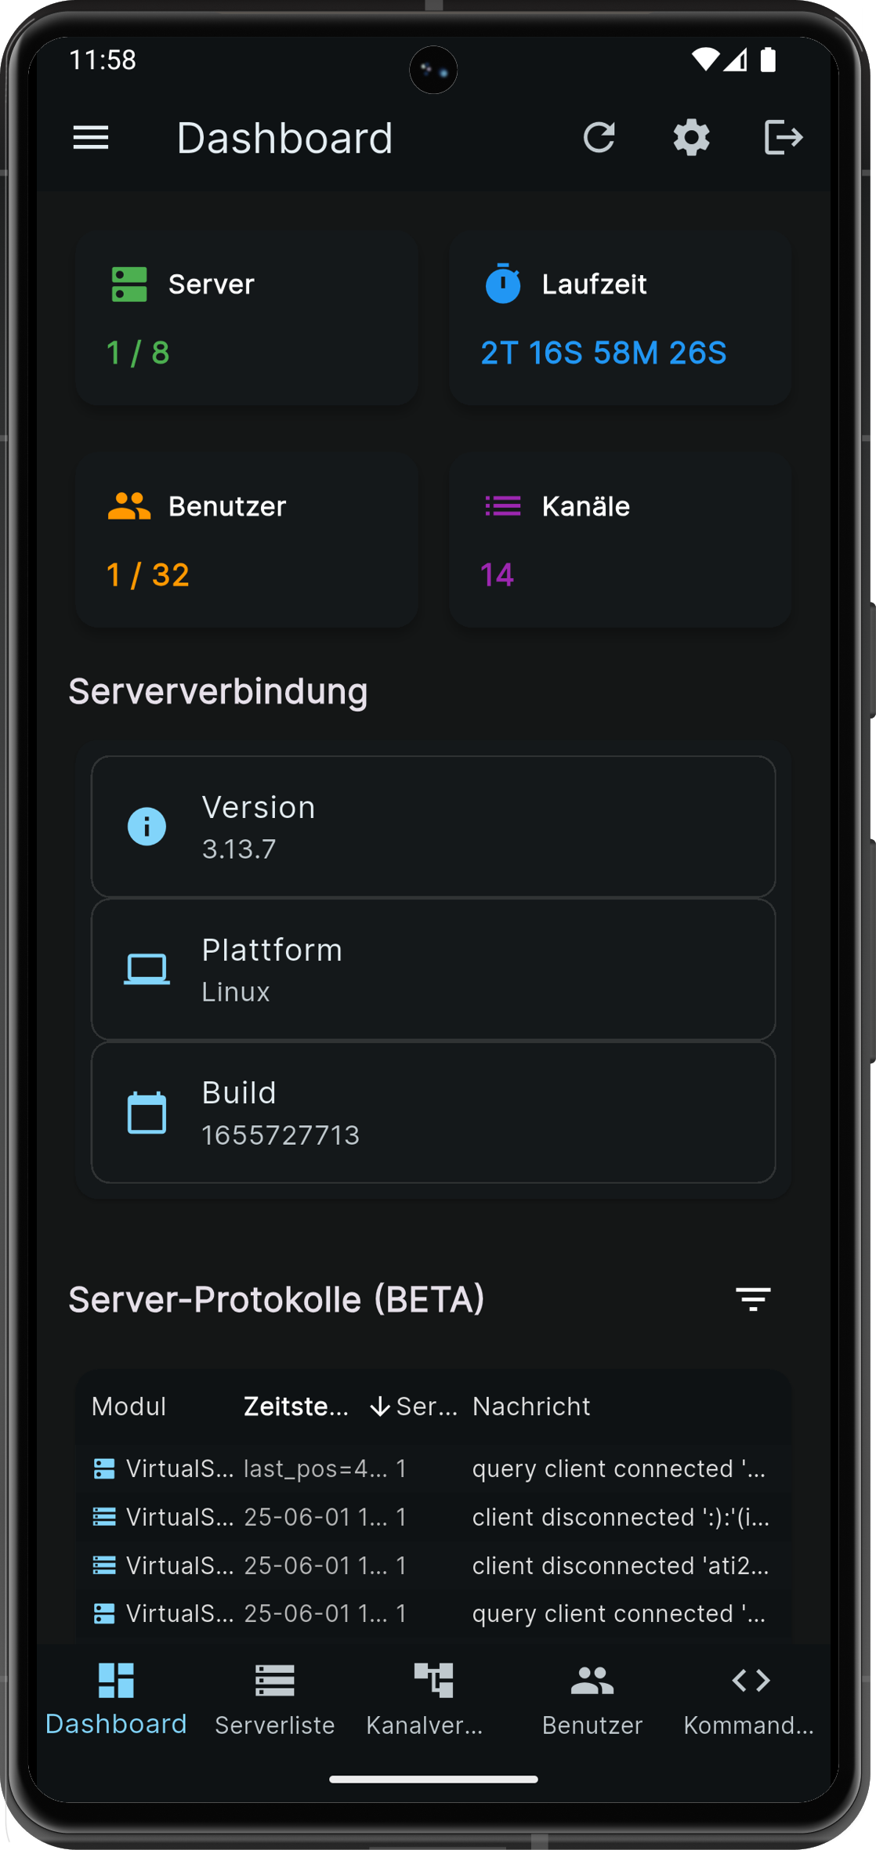Click the Plattform laptop icon

(147, 968)
